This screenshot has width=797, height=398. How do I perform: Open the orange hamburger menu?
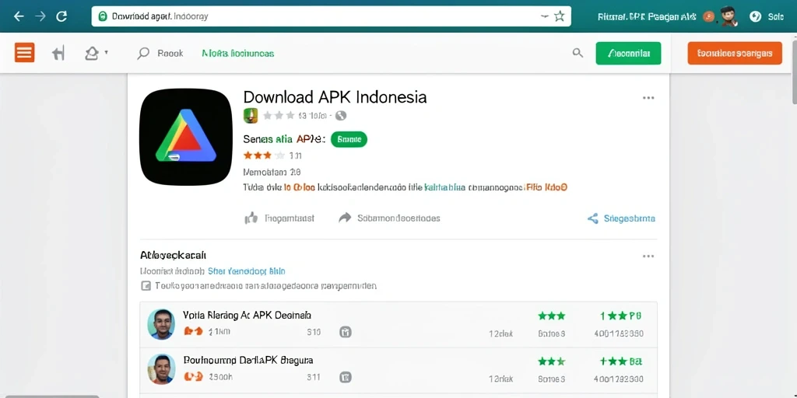(24, 52)
